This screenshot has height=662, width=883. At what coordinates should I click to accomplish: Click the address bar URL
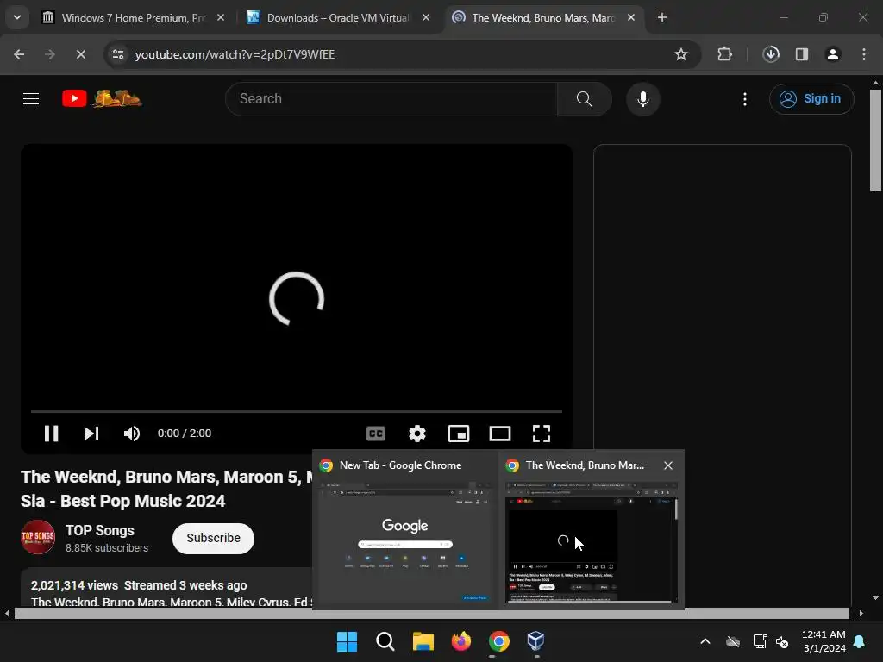235,54
